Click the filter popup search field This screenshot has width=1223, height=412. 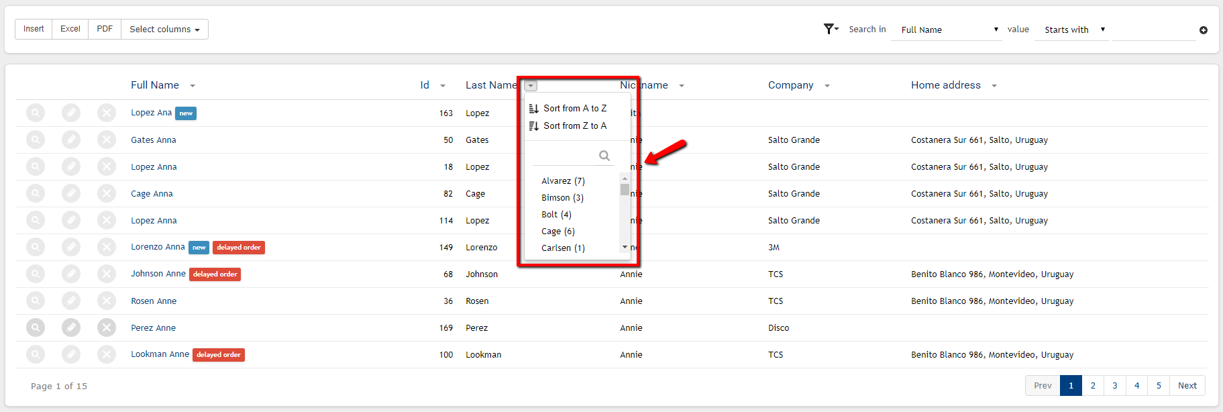572,156
